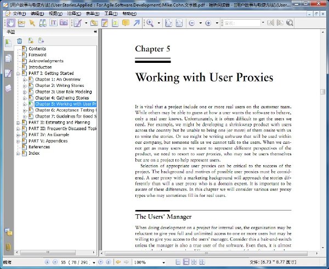
Task: Expand the Index bookmark node
Action: [18, 154]
